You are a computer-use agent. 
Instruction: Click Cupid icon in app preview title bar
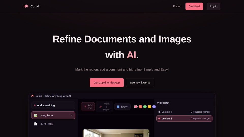point(32,96)
